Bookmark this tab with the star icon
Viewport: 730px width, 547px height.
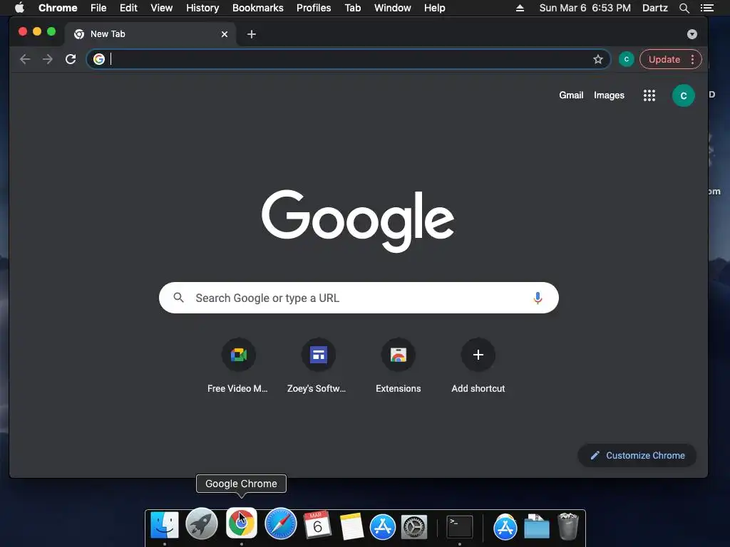(598, 59)
